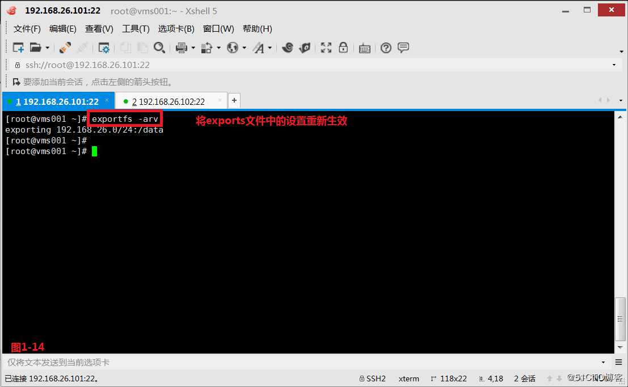This screenshot has height=387, width=628.
Task: Click the terminal scrollbar down arrow
Action: point(620,347)
